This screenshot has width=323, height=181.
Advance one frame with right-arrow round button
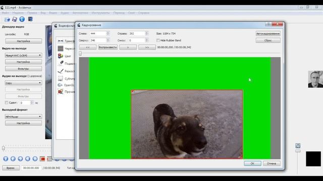(20, 159)
